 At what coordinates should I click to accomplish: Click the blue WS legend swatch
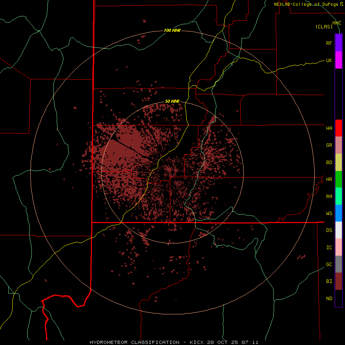(x=338, y=213)
